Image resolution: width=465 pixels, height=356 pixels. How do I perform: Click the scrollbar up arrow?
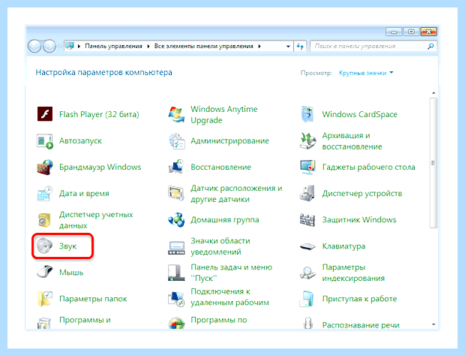pyautogui.click(x=433, y=93)
